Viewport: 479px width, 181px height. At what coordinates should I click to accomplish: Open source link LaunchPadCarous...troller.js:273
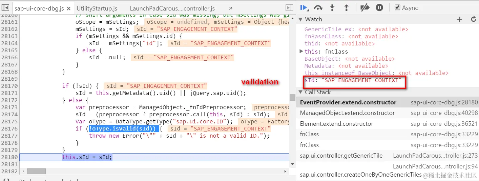(435, 156)
